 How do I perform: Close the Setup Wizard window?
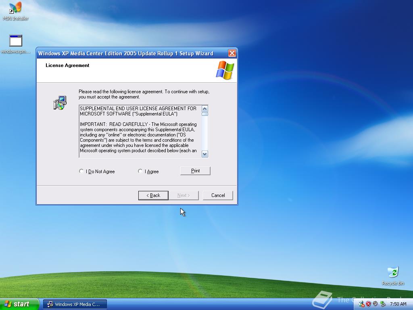click(x=232, y=53)
